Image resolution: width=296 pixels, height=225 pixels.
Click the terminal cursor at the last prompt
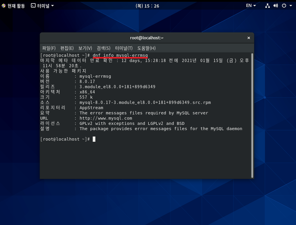point(94,139)
